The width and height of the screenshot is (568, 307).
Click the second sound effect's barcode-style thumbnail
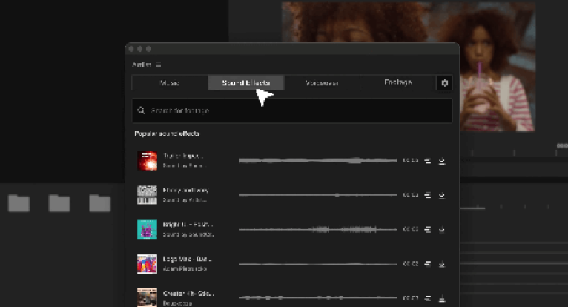click(x=147, y=195)
